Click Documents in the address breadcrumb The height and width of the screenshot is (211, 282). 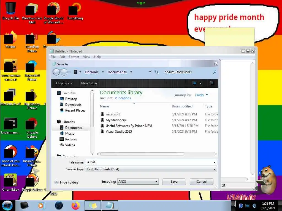(x=117, y=72)
